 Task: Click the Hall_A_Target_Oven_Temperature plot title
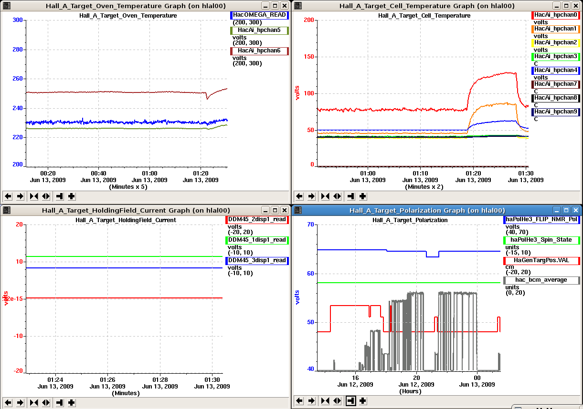coord(127,15)
